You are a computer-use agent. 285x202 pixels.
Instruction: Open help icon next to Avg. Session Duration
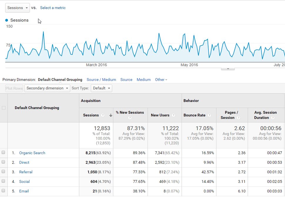point(273,118)
